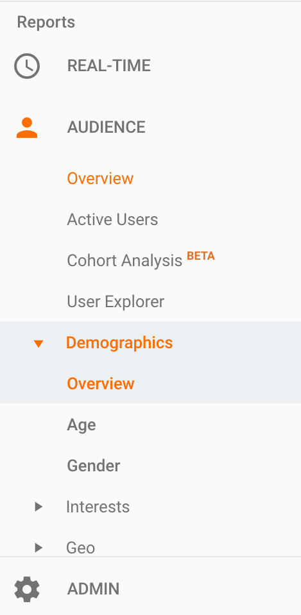Click the Geo group label
301x615 pixels.
tap(80, 548)
